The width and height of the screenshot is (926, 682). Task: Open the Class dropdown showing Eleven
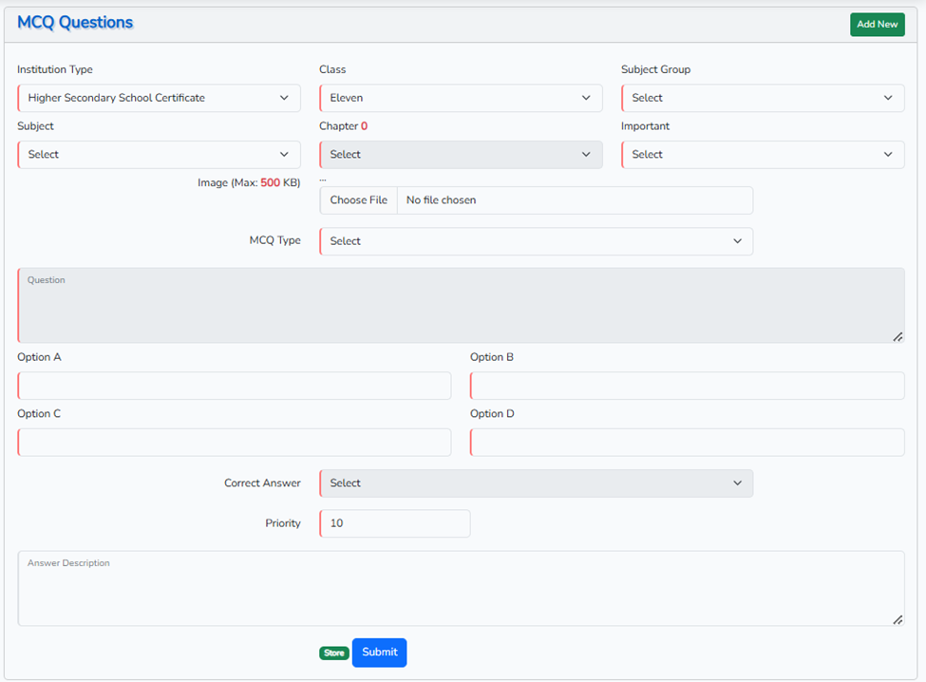(x=461, y=98)
